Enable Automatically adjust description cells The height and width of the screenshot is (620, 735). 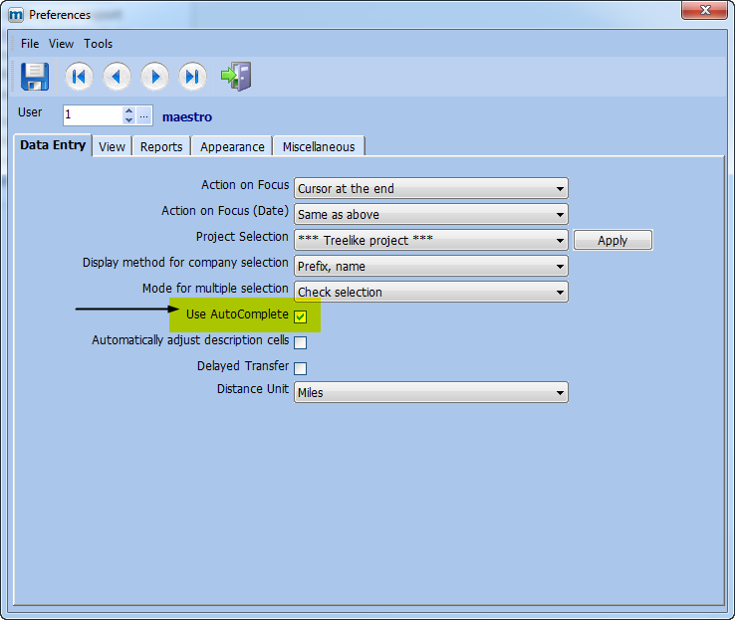pos(300,342)
